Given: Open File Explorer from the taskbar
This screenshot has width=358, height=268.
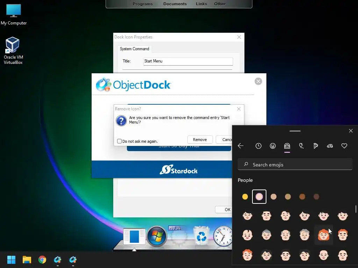Looking at the screenshot, I should coord(27,260).
